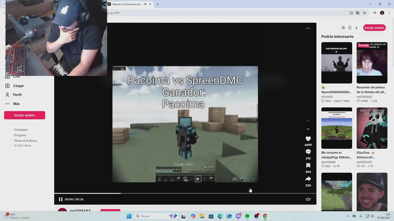Screen dimensions: 394x221
Task: Mute the video with the speaker icon
Action: (308, 199)
